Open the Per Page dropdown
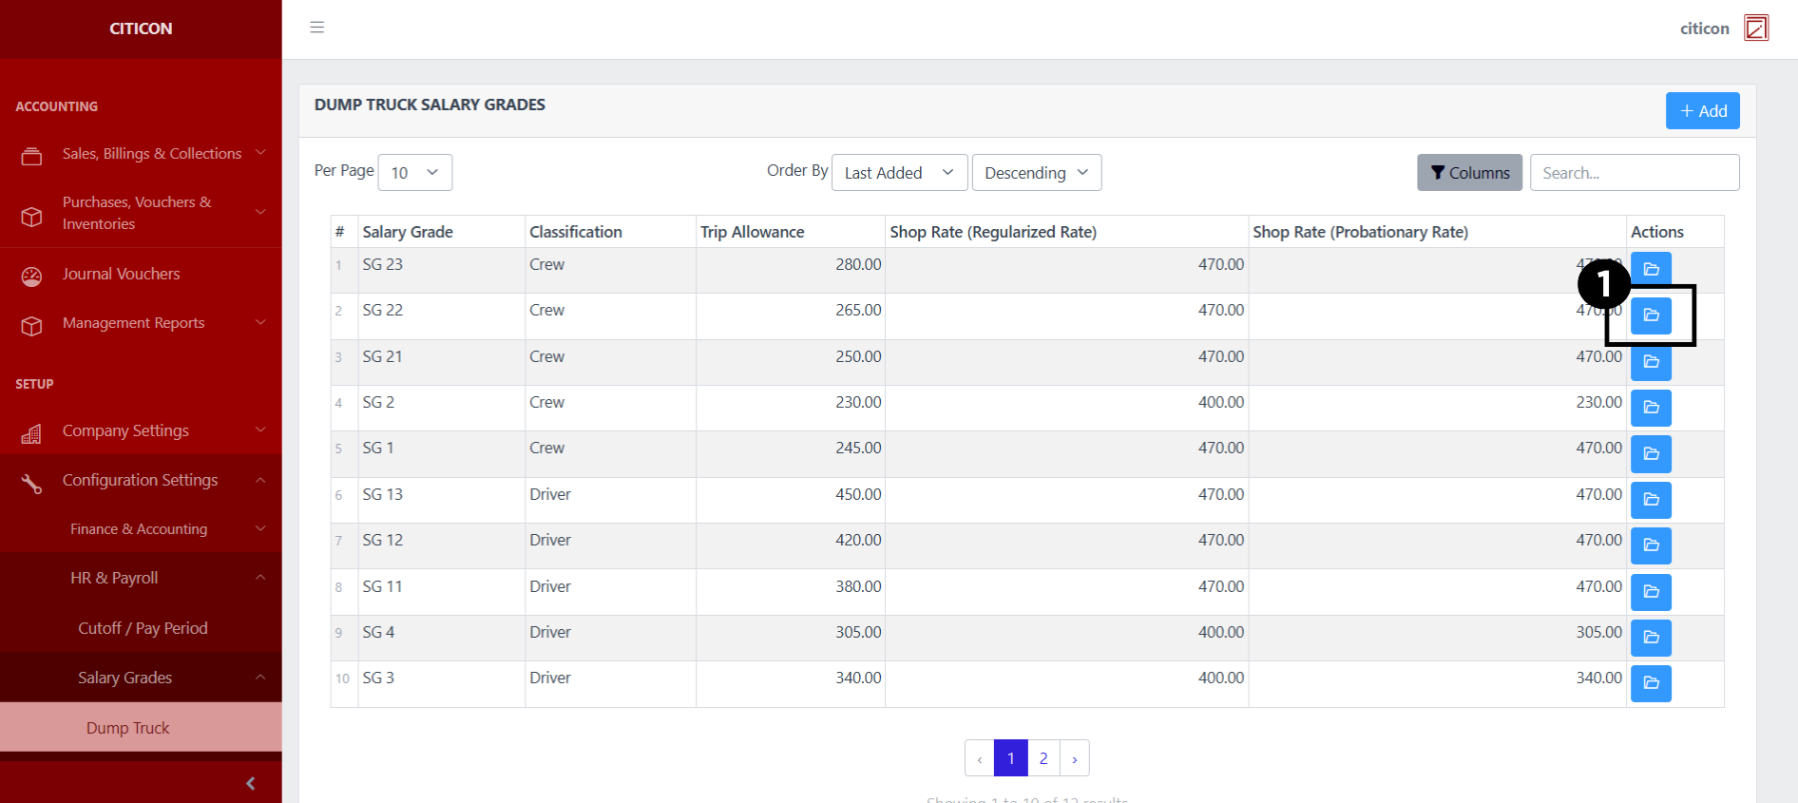Screen dimensions: 1798x803 pyautogui.click(x=414, y=173)
